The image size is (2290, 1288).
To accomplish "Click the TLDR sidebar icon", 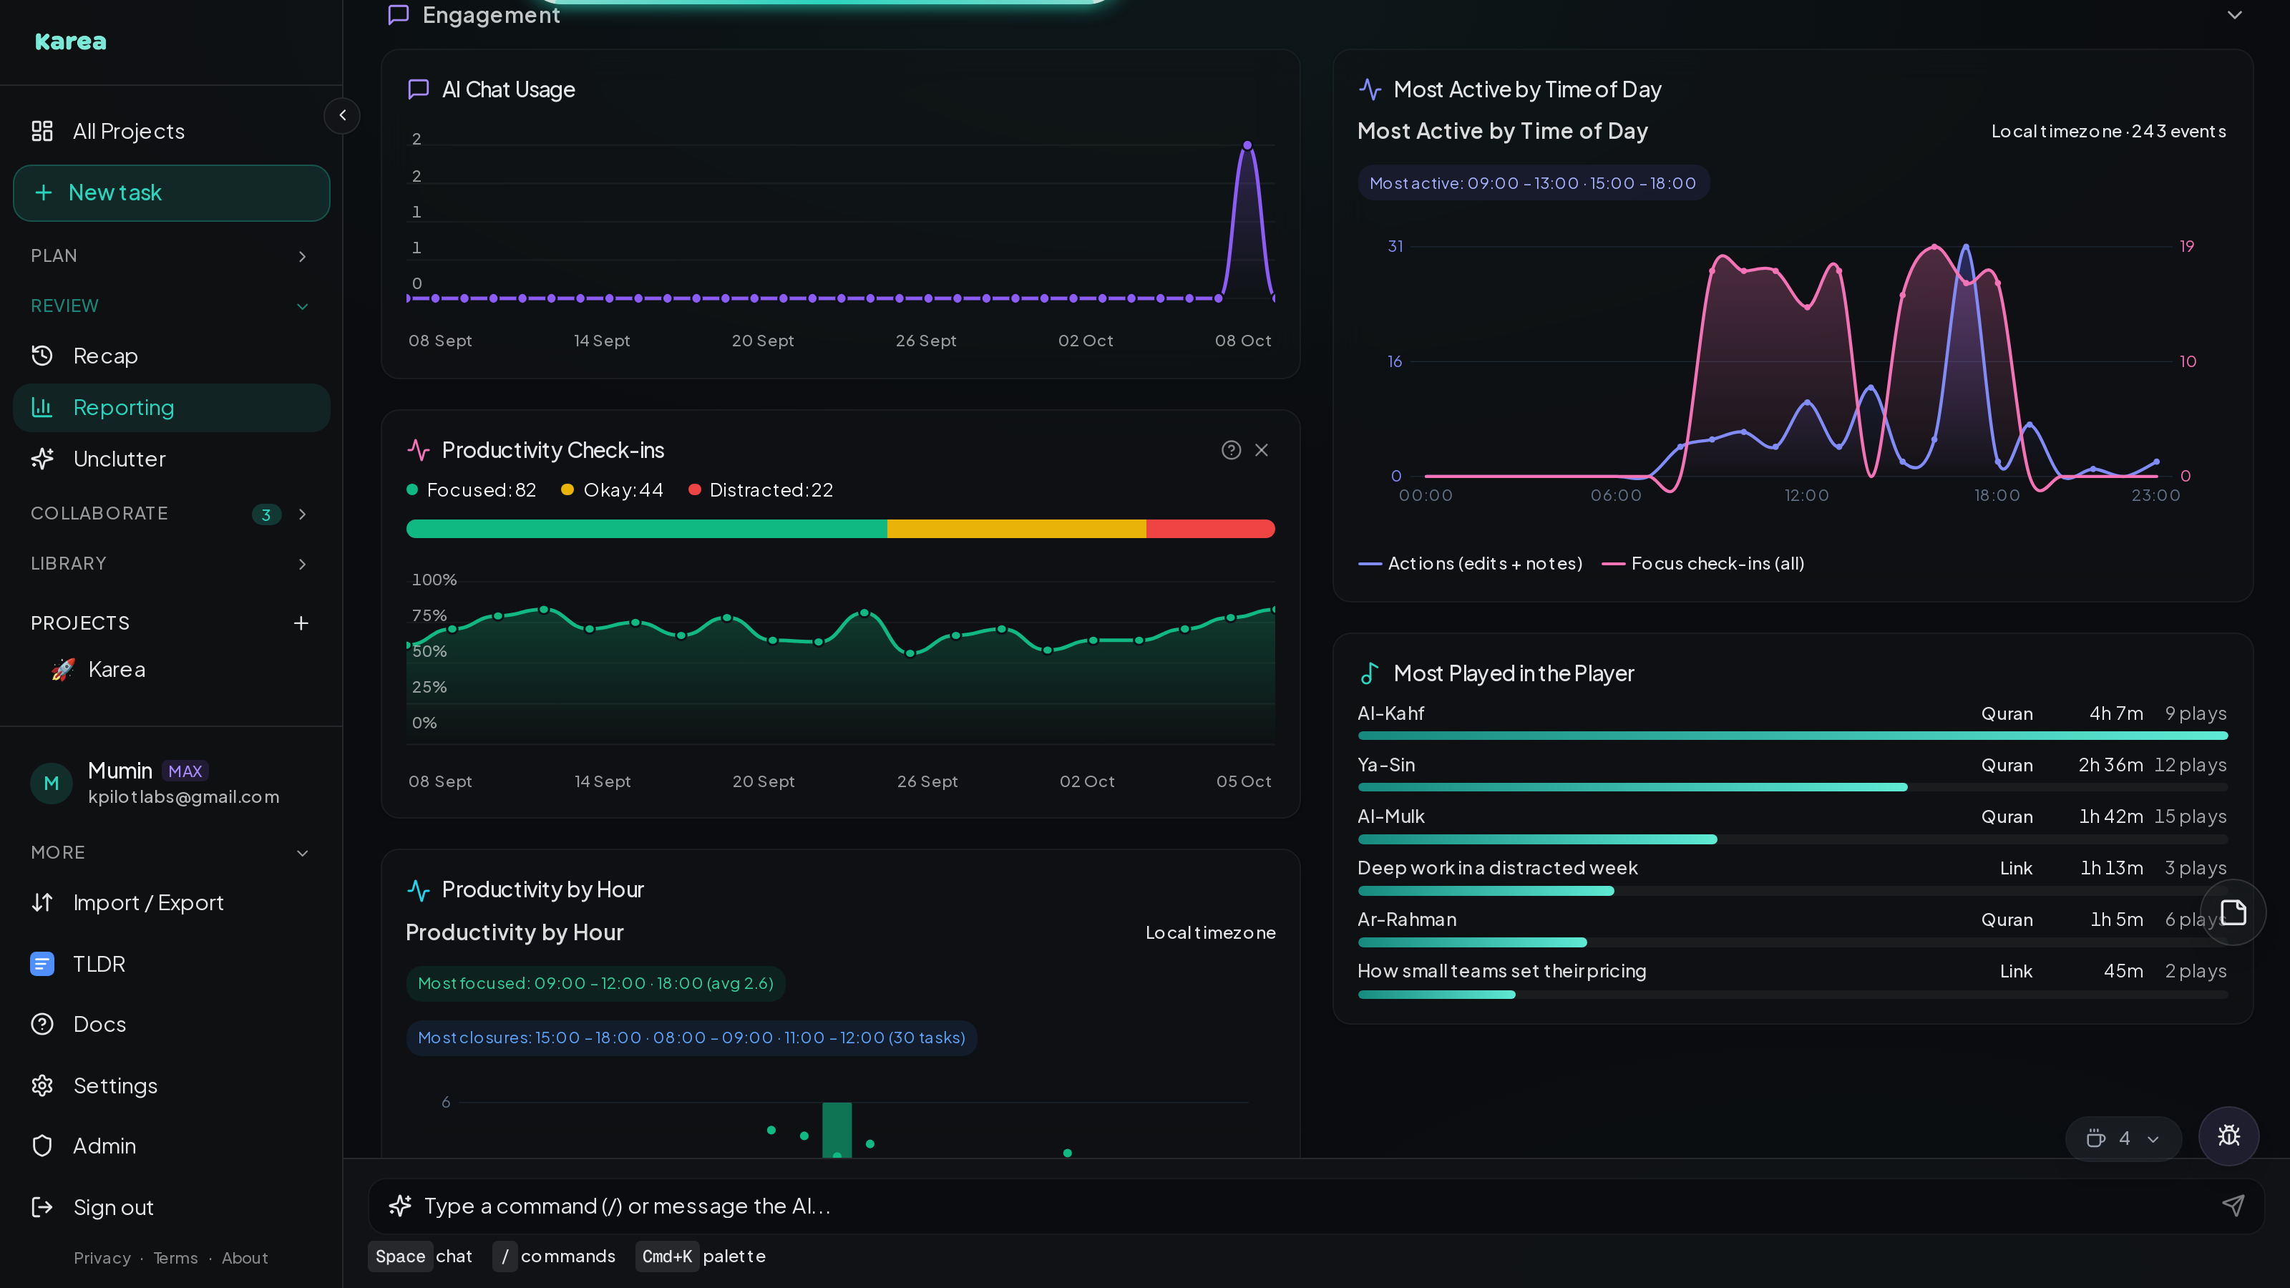I will click(42, 964).
